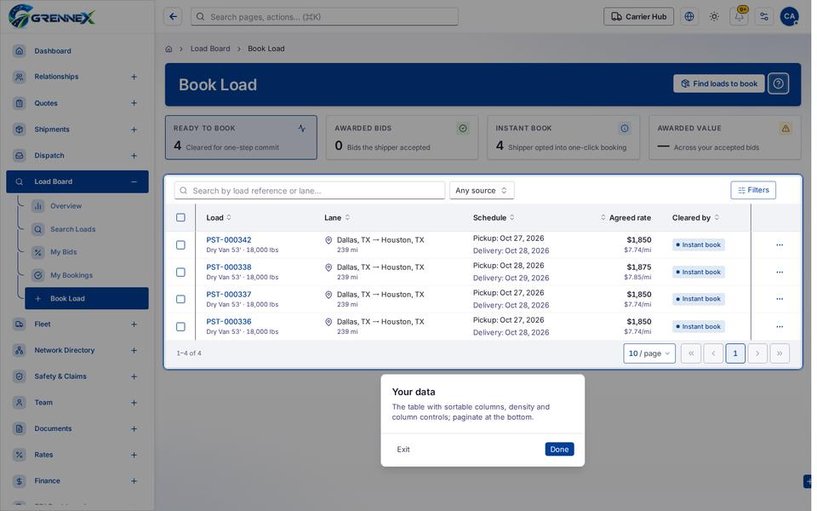Screen dimensions: 817x511
Task: Click the GrenneX logo
Action: point(52,16)
